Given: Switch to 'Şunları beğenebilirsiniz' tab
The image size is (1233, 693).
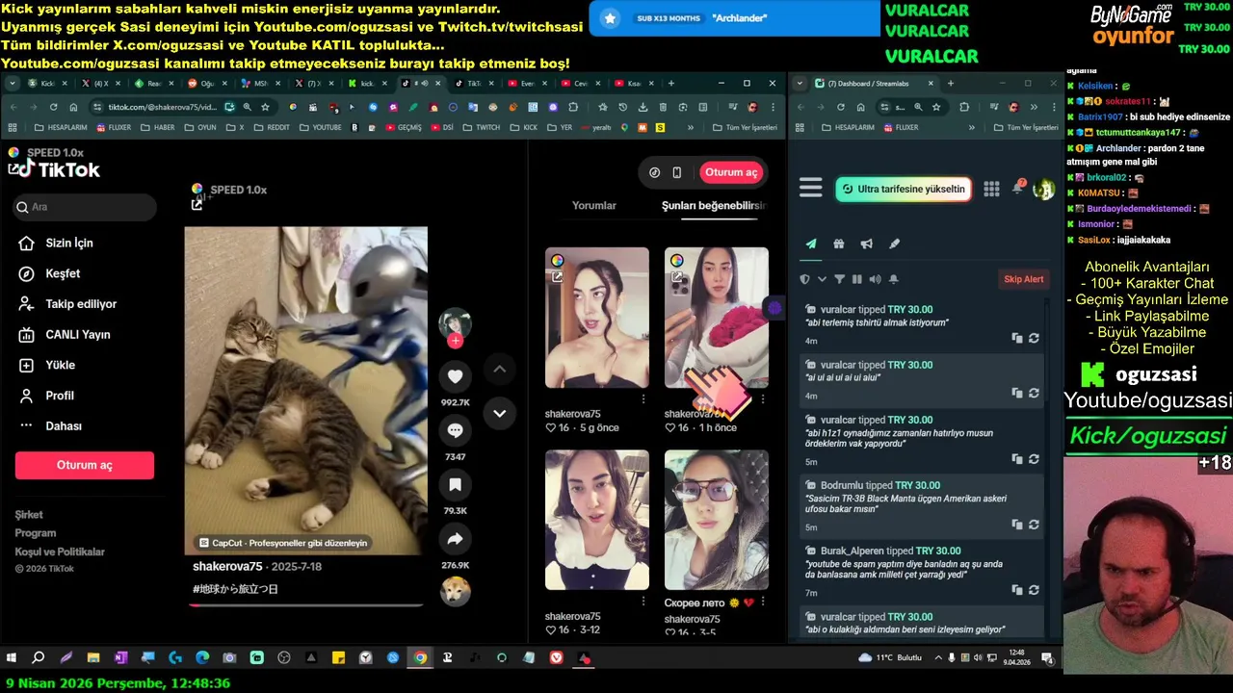Looking at the screenshot, I should [714, 205].
